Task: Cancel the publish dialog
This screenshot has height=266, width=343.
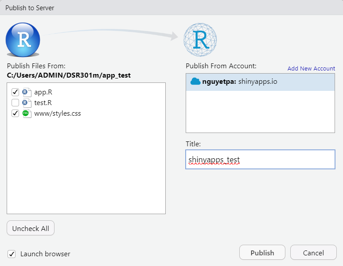Action: pos(313,253)
